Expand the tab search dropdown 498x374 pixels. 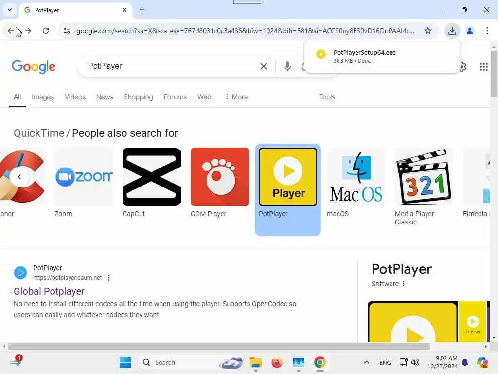[10, 10]
